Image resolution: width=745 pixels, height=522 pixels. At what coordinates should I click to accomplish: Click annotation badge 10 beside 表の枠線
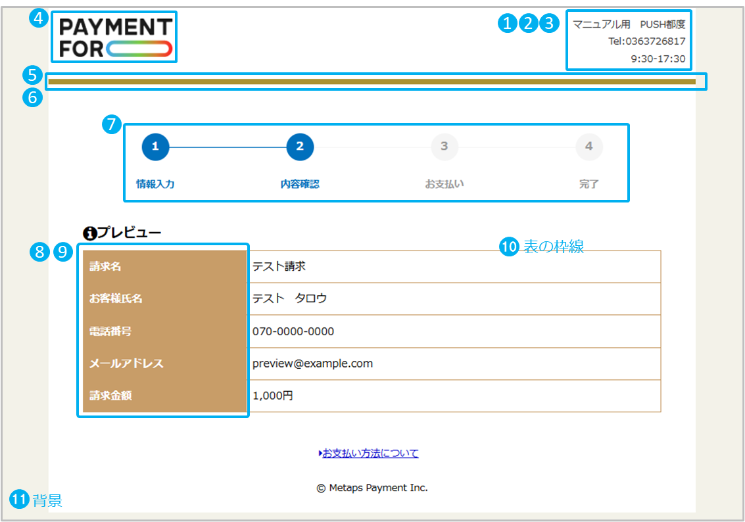[510, 247]
